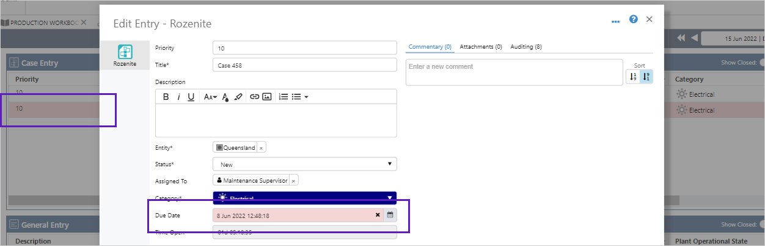Select the highlight color tool
765x246 pixels.
click(238, 97)
